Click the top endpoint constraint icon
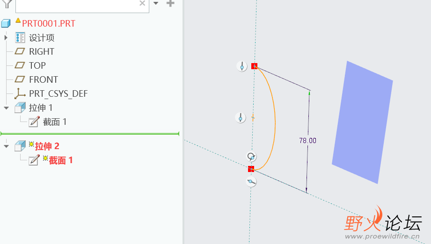The width and height of the screenshot is (431, 244). [242, 66]
